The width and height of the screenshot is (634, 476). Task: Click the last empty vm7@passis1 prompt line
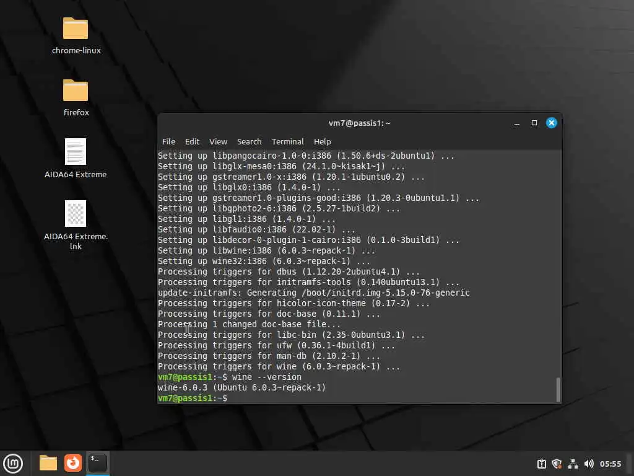tap(193, 398)
